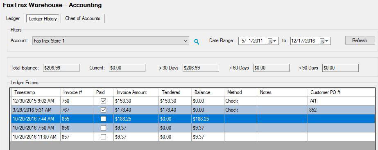Viewport: 378px width, 150px height.
Task: Click the Balance column header
Action: click(x=208, y=92)
